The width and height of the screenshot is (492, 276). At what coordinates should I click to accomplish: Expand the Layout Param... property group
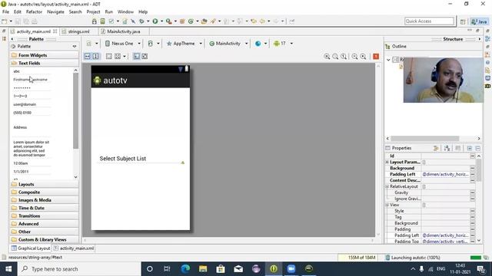pos(387,162)
